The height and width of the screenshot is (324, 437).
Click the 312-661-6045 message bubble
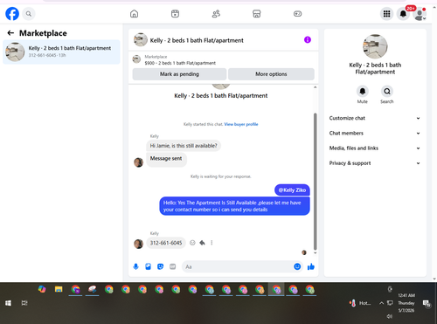pyautogui.click(x=166, y=243)
